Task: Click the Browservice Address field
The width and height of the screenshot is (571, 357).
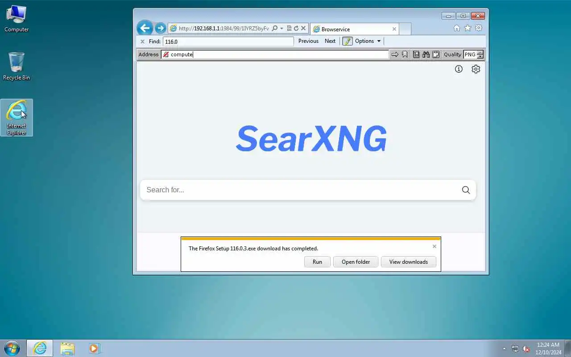Action: (x=275, y=54)
